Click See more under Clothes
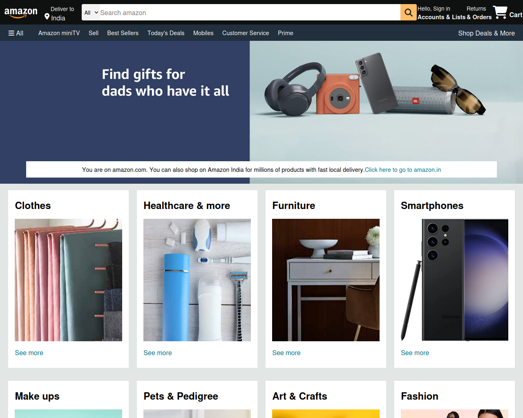523x418 pixels. click(x=29, y=353)
